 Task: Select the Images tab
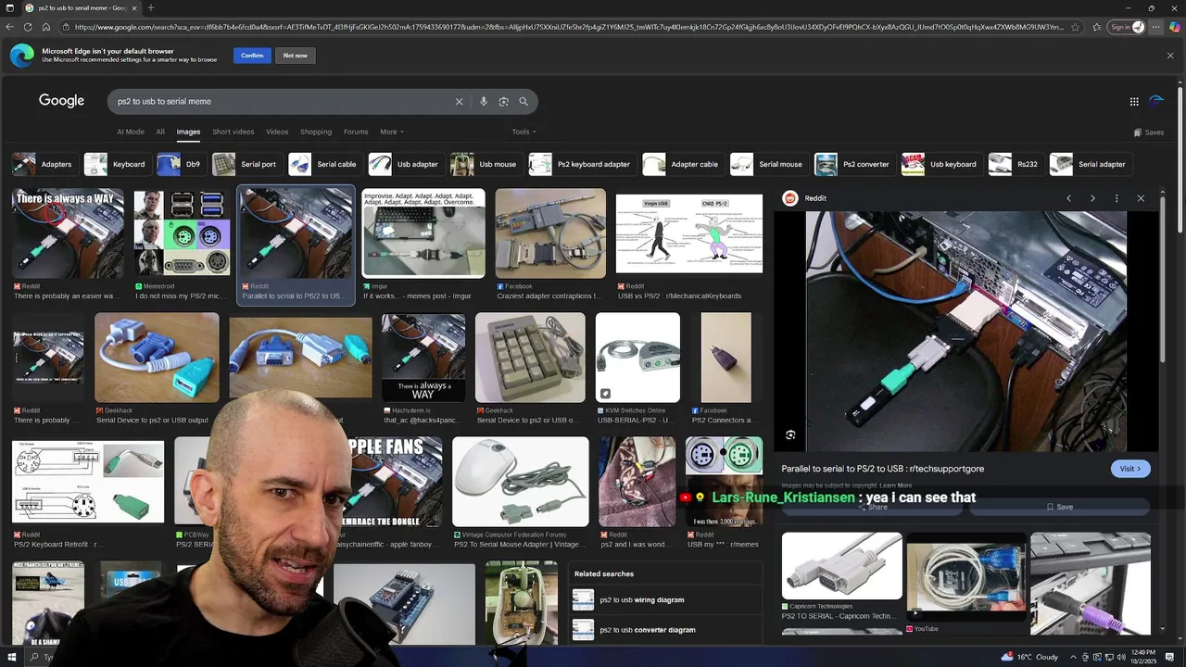coord(188,132)
